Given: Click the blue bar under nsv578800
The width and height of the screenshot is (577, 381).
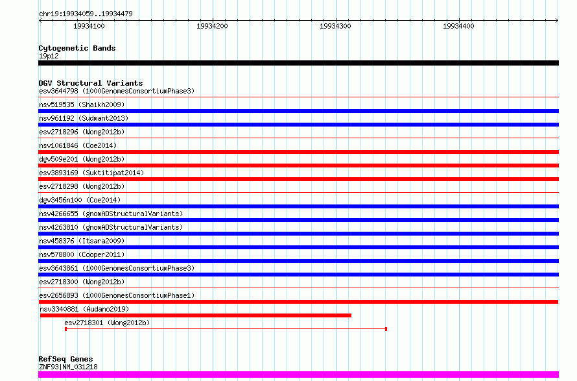Looking at the screenshot, I should point(298,261).
